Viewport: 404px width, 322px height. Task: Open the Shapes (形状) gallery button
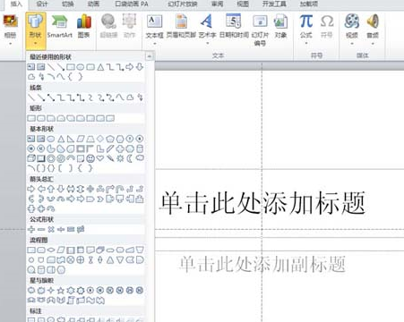36,30
